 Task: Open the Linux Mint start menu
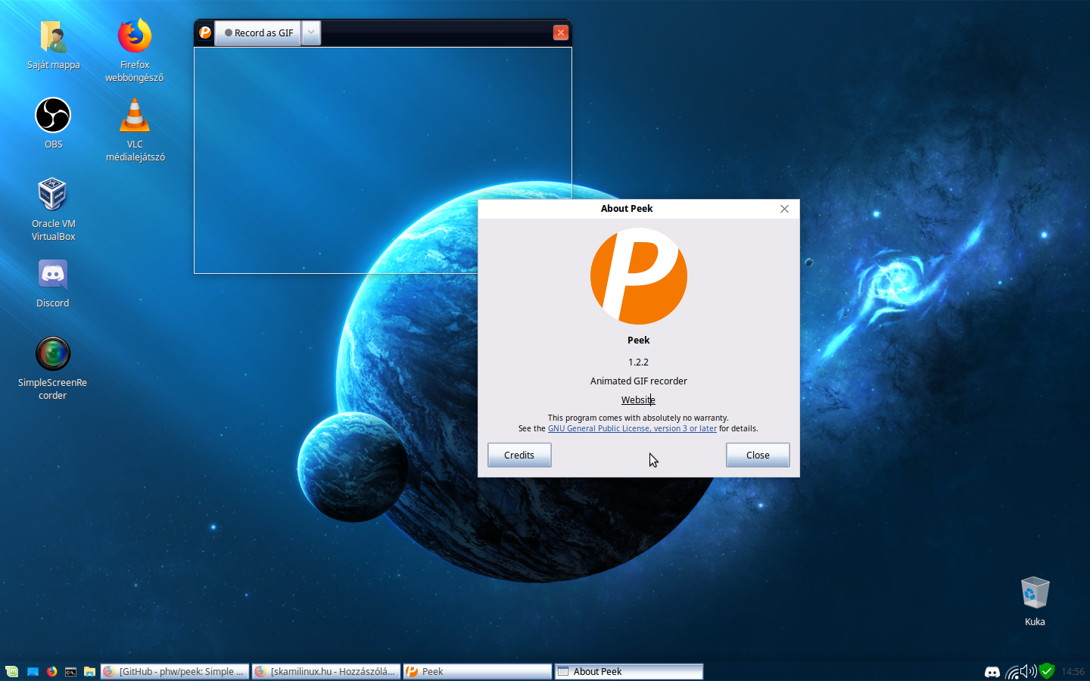12,671
